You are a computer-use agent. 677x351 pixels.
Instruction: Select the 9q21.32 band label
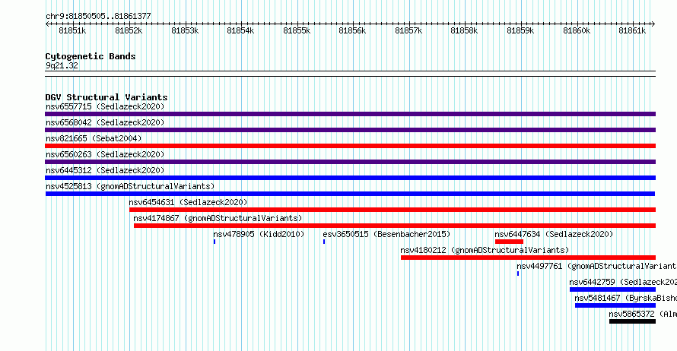click(x=62, y=65)
